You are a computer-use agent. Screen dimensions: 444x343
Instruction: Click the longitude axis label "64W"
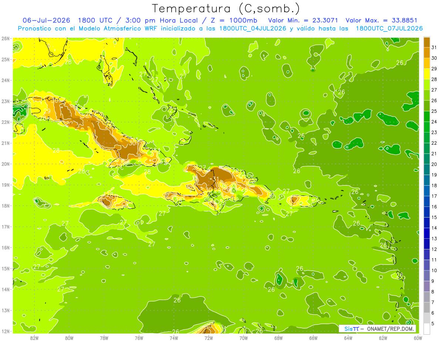[348, 338]
